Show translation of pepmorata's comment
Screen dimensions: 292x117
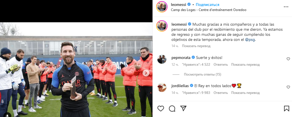point(245,64)
